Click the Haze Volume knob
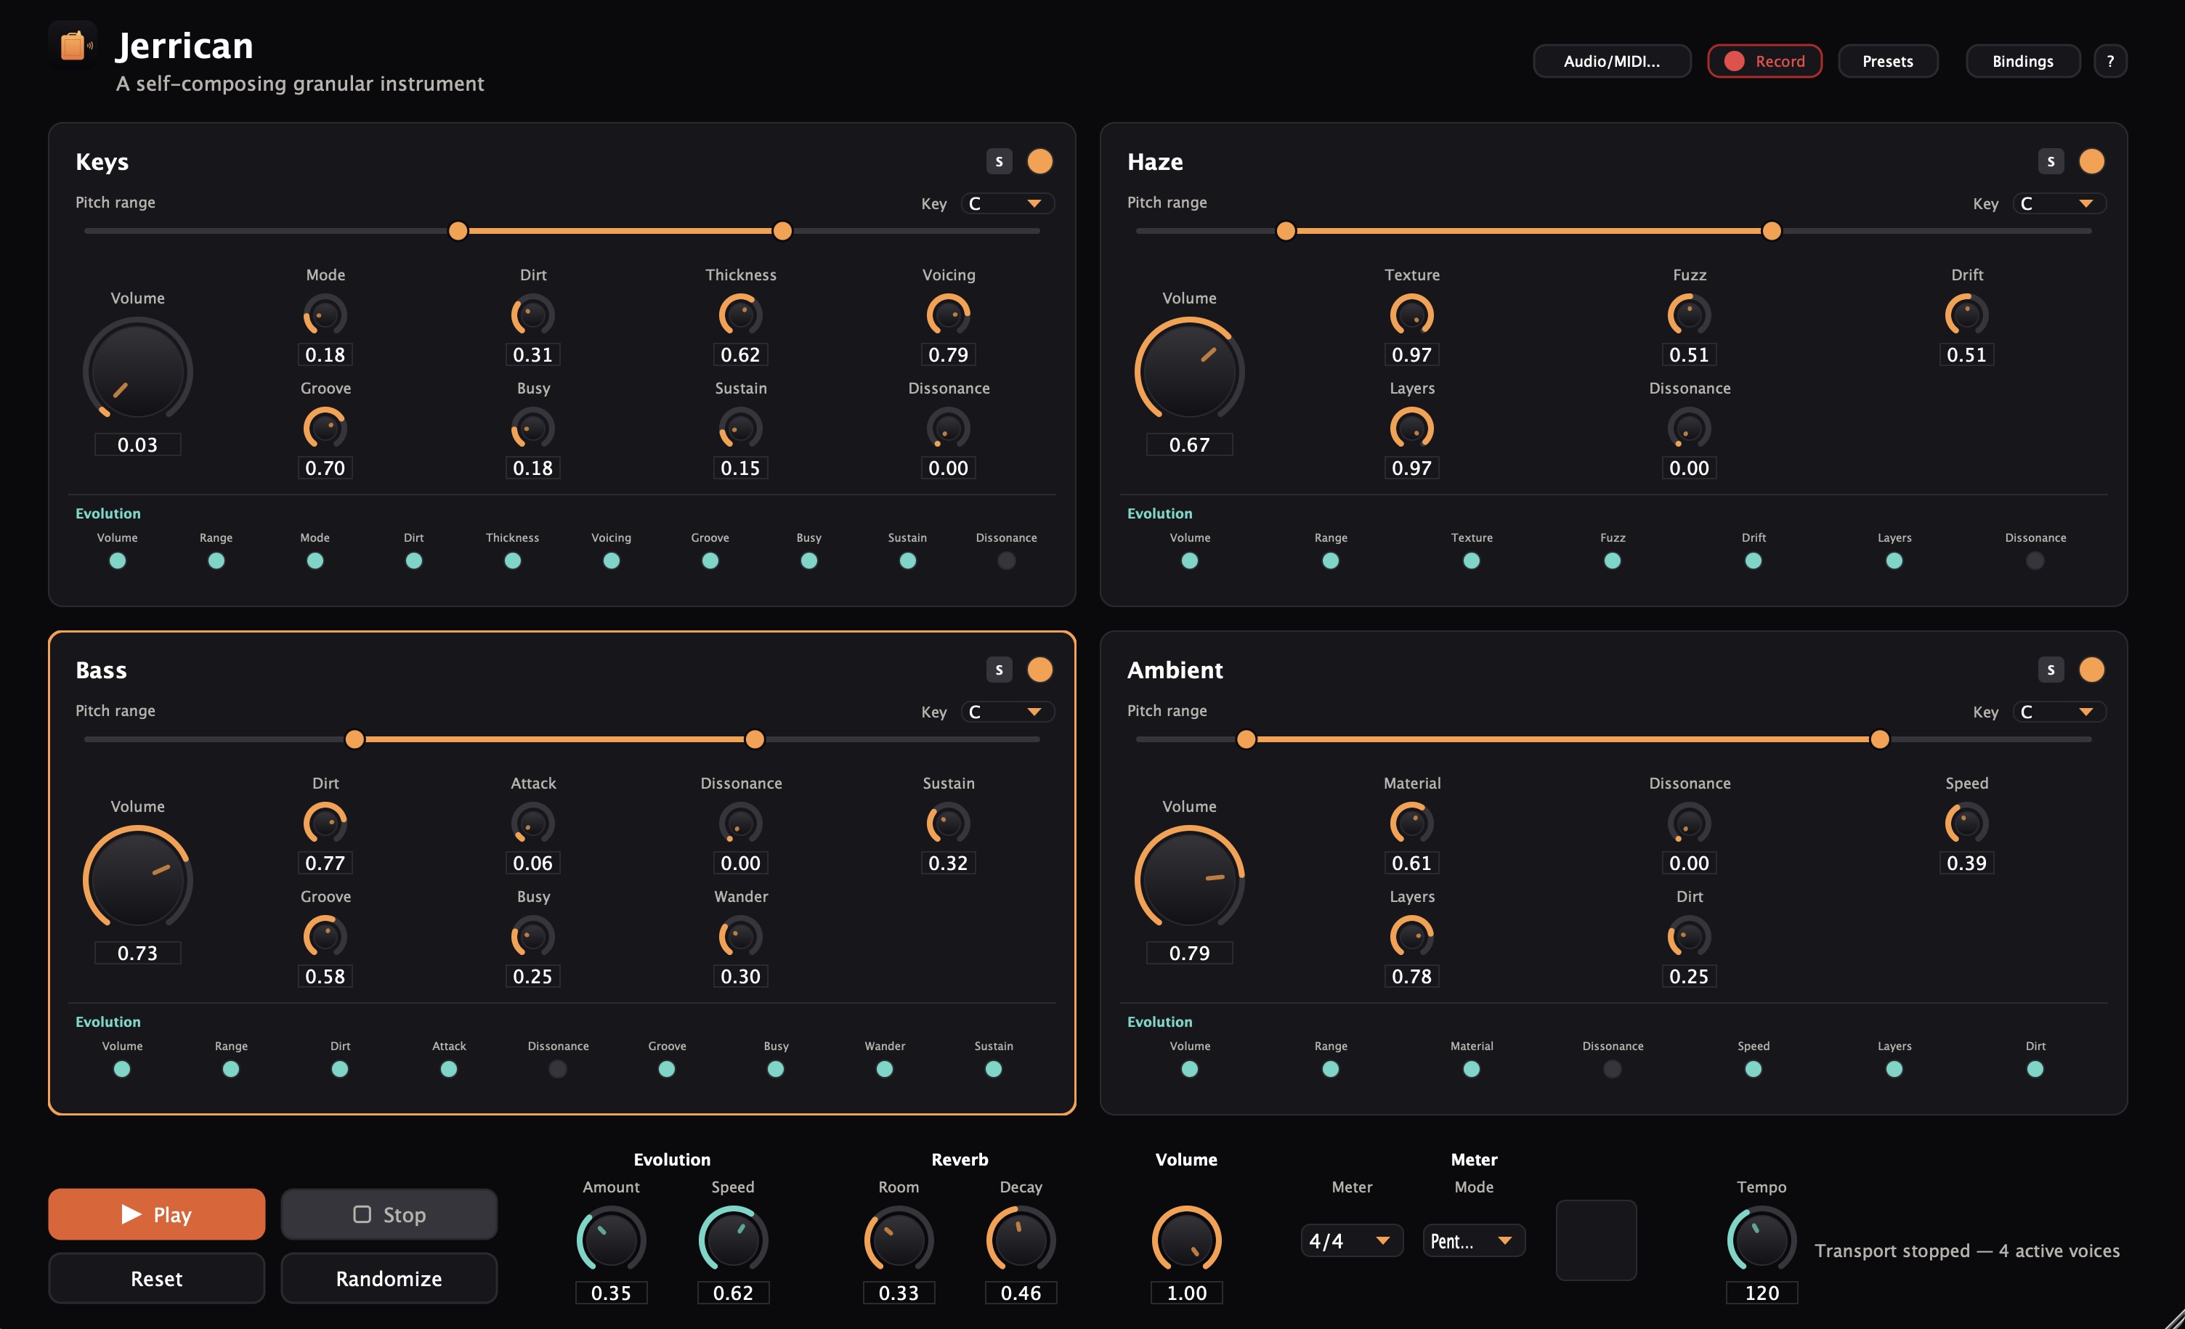 1189,370
